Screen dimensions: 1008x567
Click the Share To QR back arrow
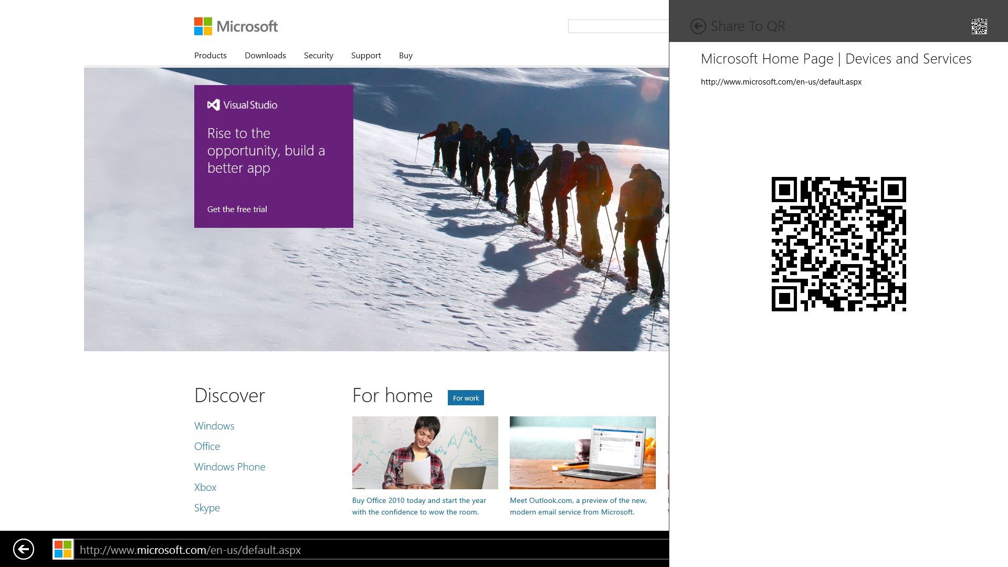pos(698,26)
